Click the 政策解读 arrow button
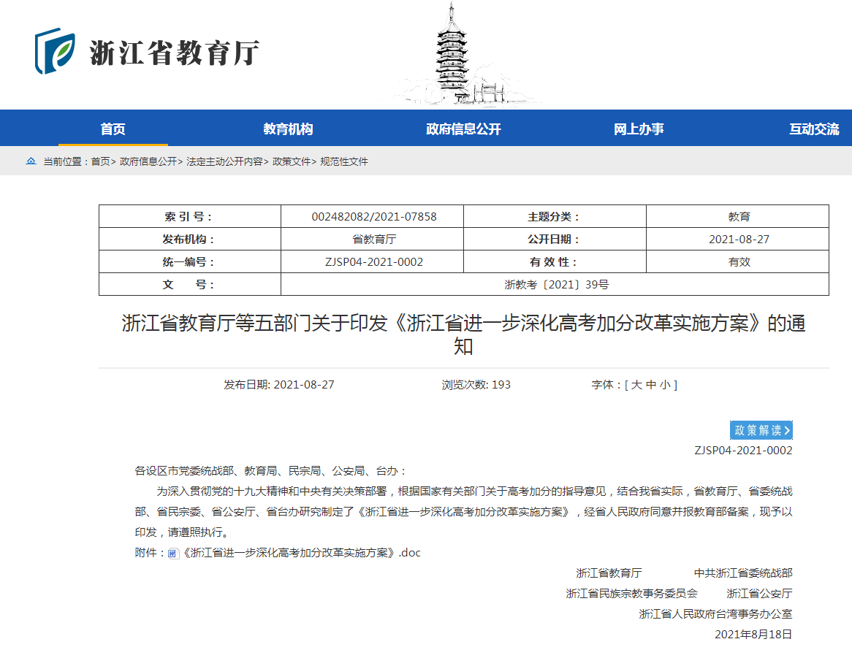 (761, 430)
